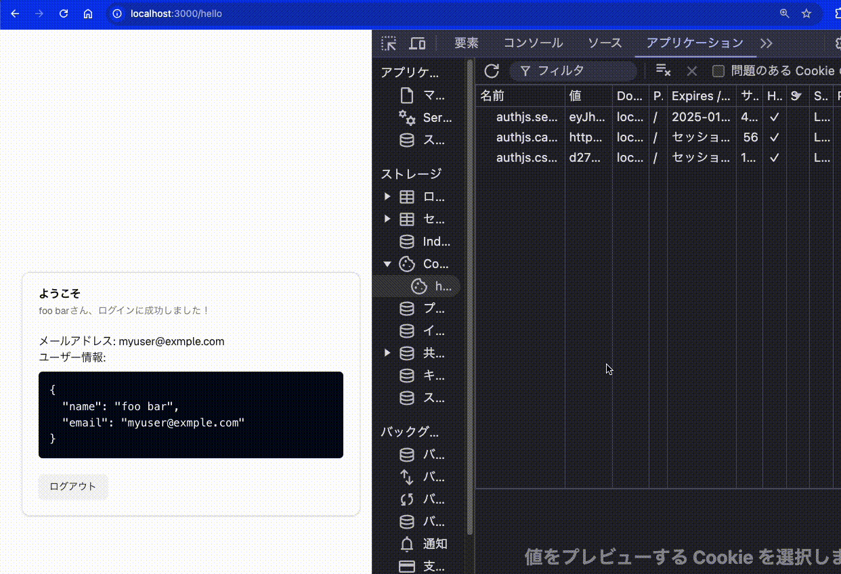
Task: Switch to the コンソール tab
Action: (533, 43)
